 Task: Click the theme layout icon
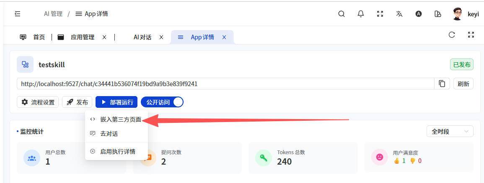tap(438, 14)
